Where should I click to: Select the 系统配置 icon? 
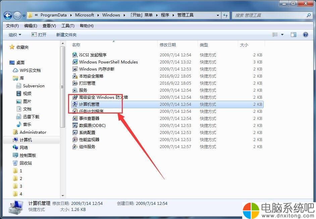pyautogui.click(x=75, y=133)
